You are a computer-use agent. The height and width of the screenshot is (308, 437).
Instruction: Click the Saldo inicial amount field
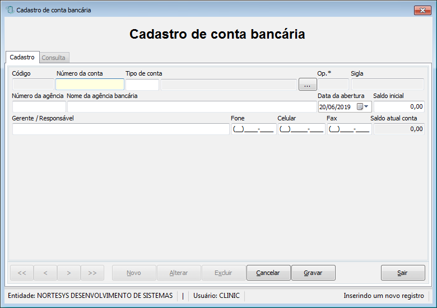coord(399,106)
